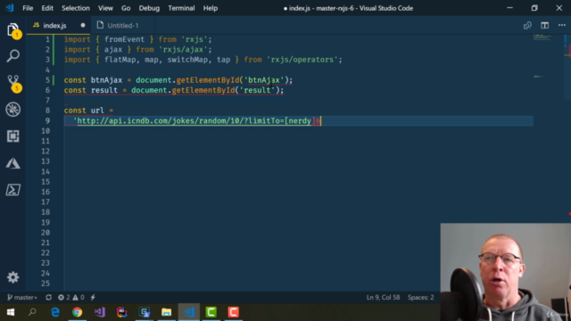The image size is (571, 321).
Task: Open the Help menu
Action: point(211,8)
